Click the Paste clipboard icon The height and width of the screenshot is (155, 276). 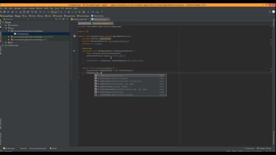[28, 12]
